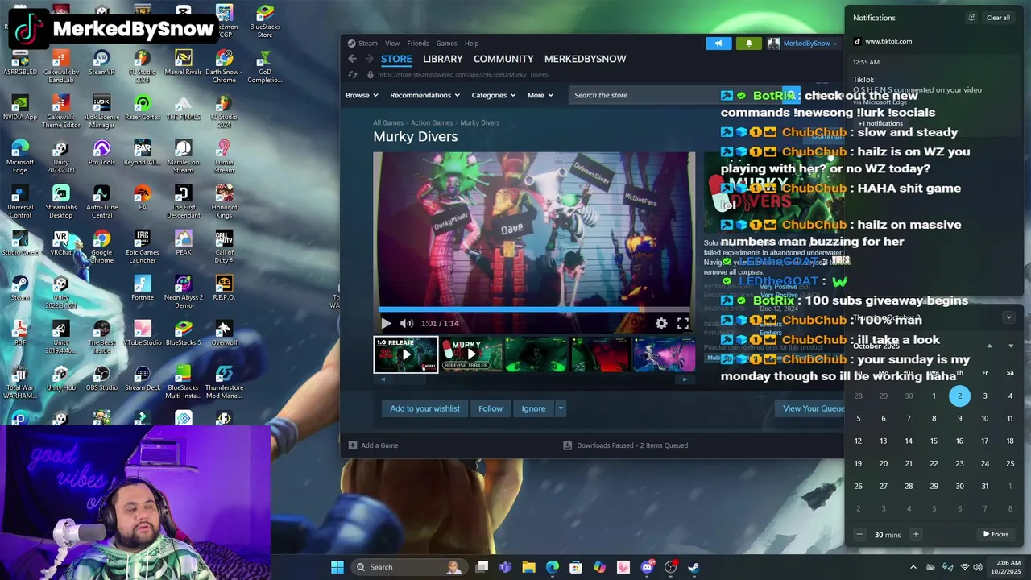Click the Windows Start button
The width and height of the screenshot is (1031, 580).
pos(337,567)
